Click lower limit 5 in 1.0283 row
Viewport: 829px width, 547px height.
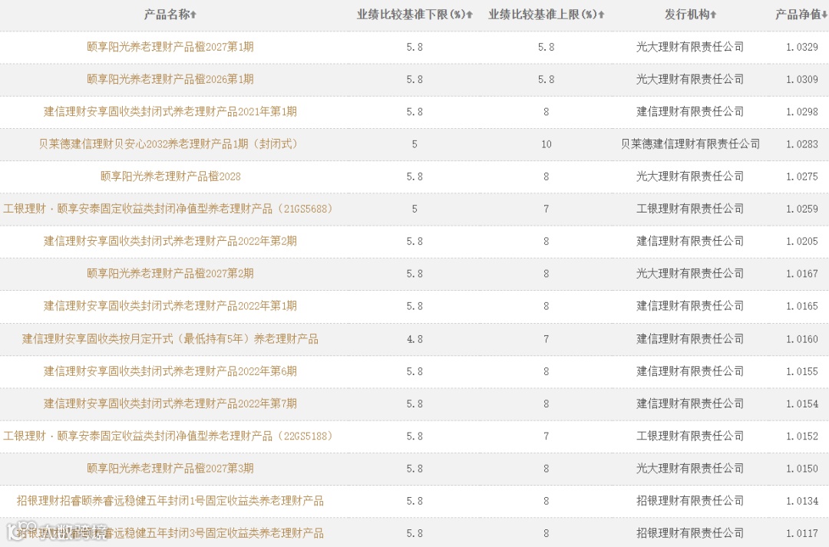coord(414,144)
